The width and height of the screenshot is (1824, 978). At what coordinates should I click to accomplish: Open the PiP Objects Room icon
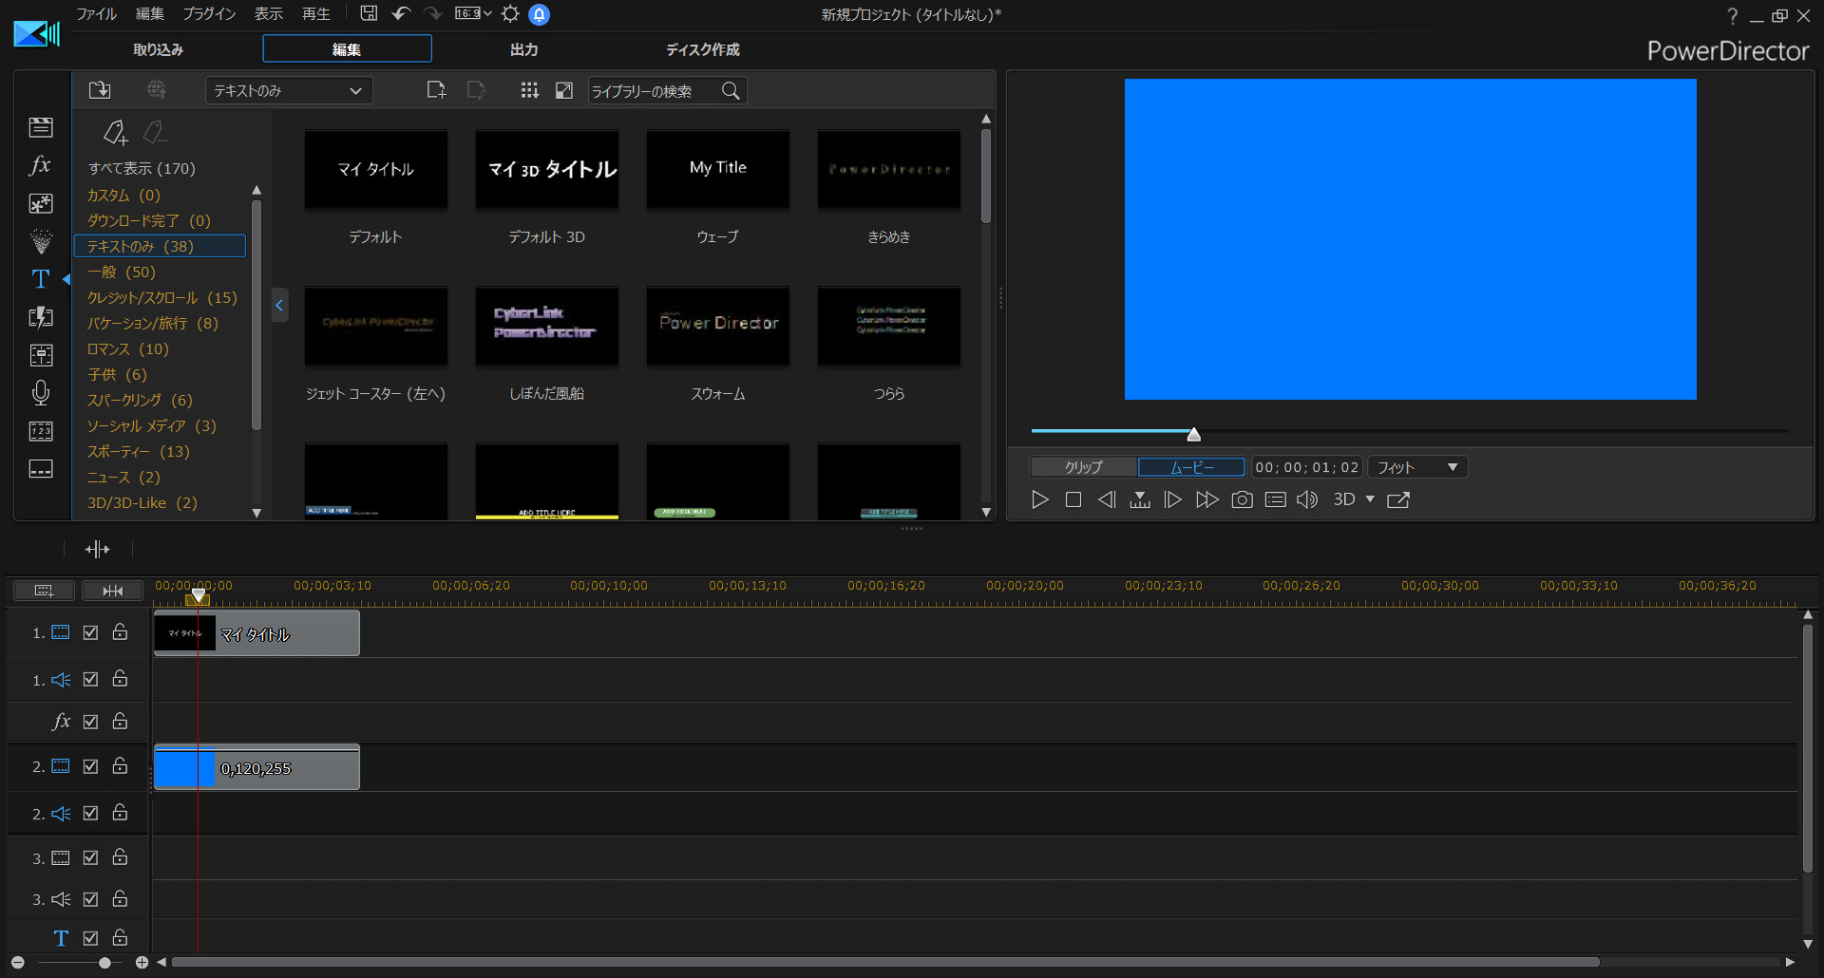(x=41, y=203)
